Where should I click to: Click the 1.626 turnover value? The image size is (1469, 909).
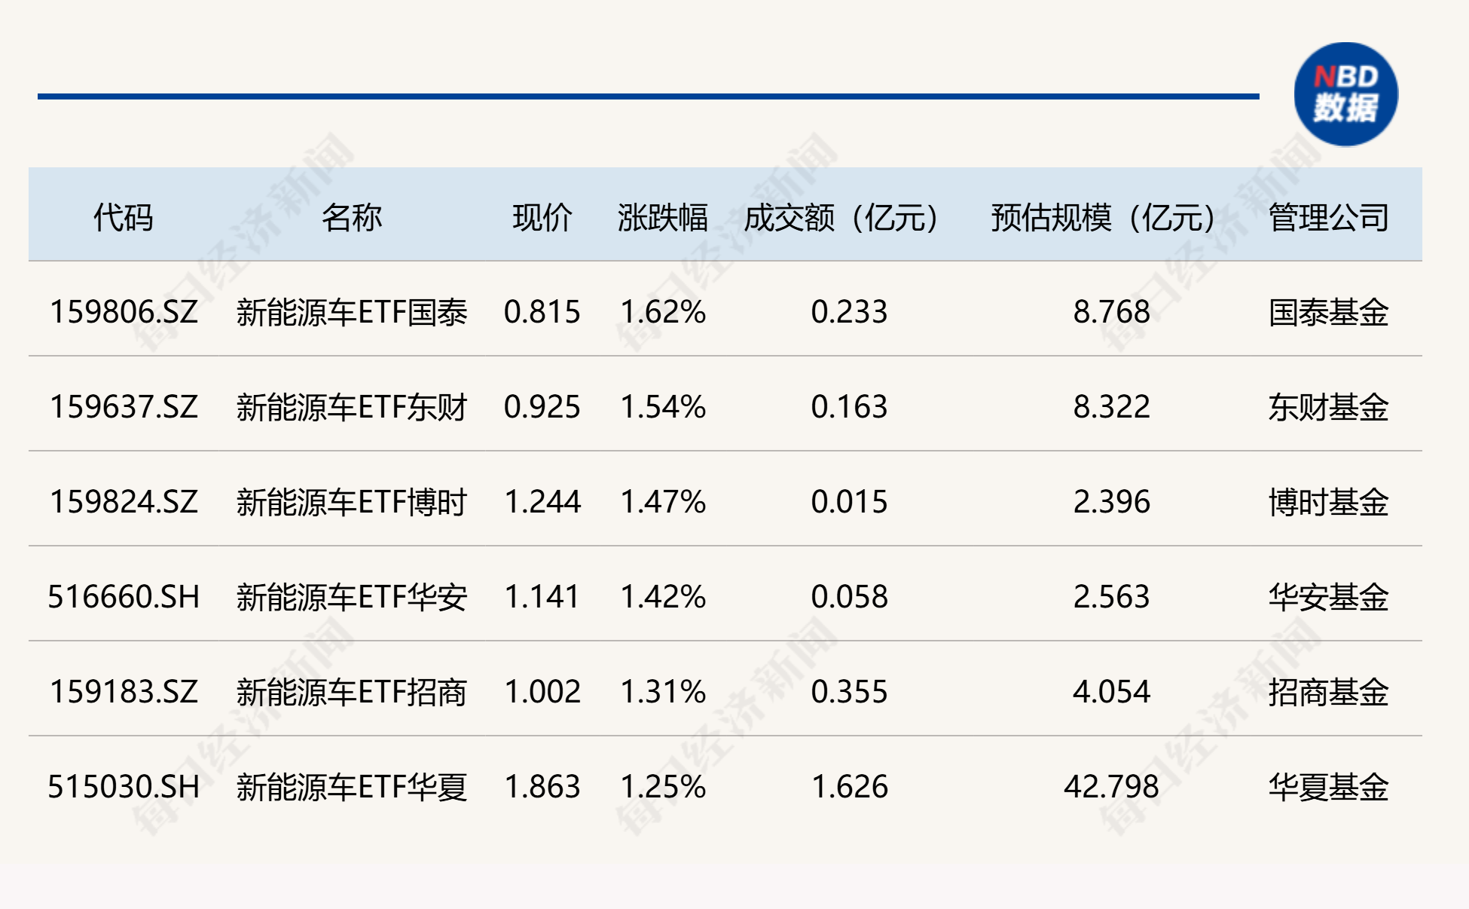click(849, 787)
